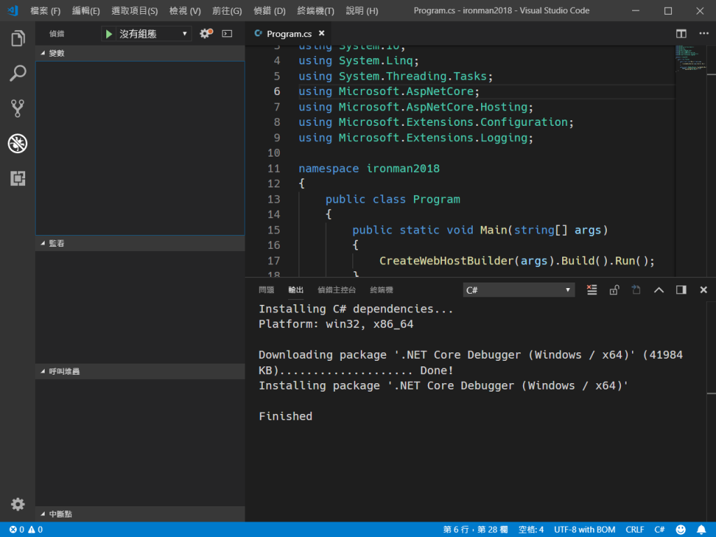The width and height of the screenshot is (716, 537).
Task: Open the 前往(G) menu
Action: tap(227, 10)
